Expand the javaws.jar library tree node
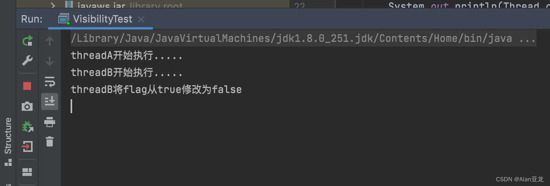 click(x=53, y=5)
